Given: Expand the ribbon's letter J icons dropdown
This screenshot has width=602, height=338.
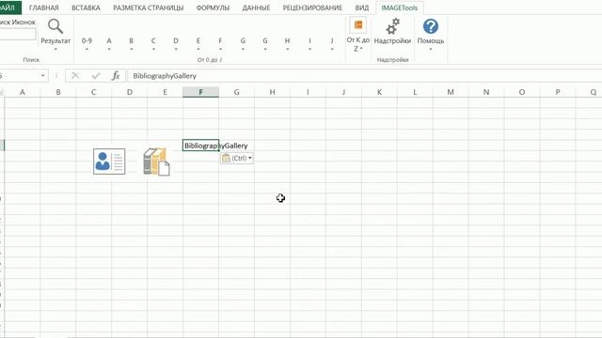Looking at the screenshot, I should click(332, 44).
